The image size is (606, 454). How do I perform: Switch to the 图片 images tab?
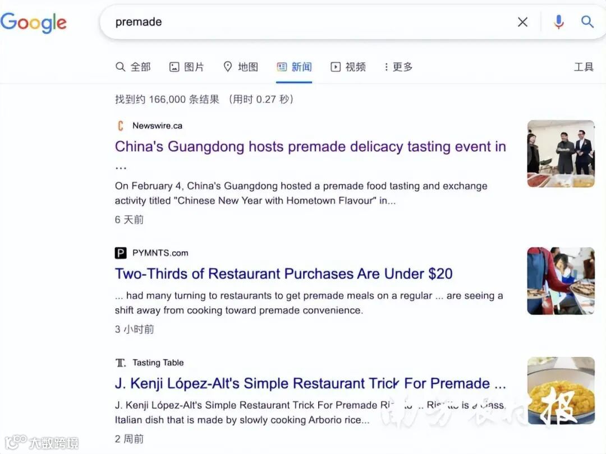tap(187, 67)
